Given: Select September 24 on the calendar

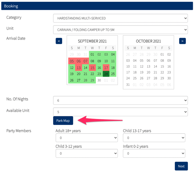Looking at the screenshot, I should (x=106, y=74).
